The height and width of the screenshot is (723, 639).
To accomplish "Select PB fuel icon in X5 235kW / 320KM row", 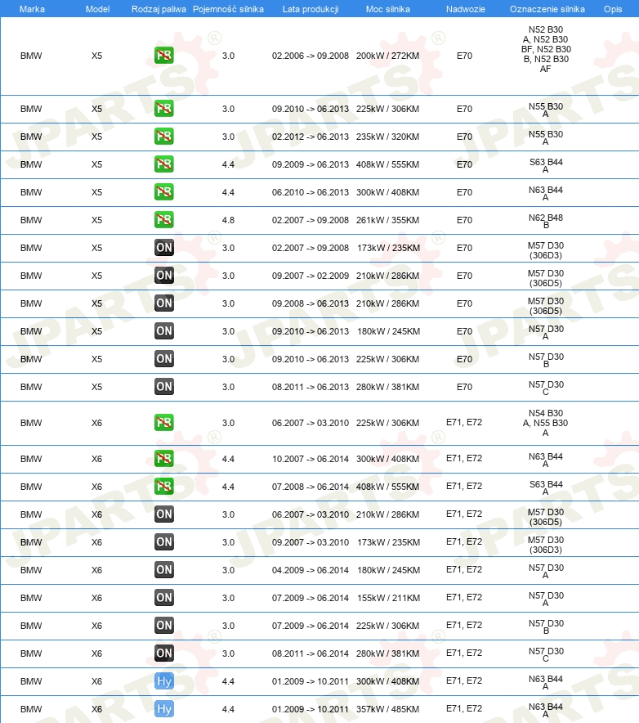I will (164, 136).
